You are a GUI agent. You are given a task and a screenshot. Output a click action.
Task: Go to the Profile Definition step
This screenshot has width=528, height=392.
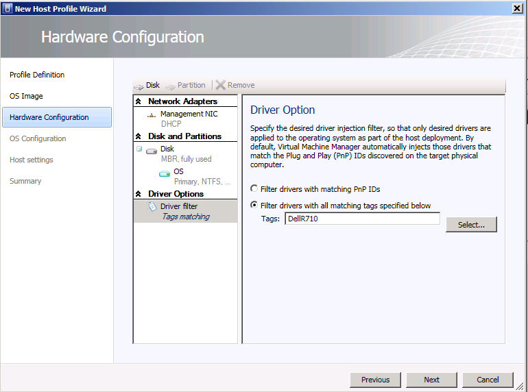pos(37,75)
